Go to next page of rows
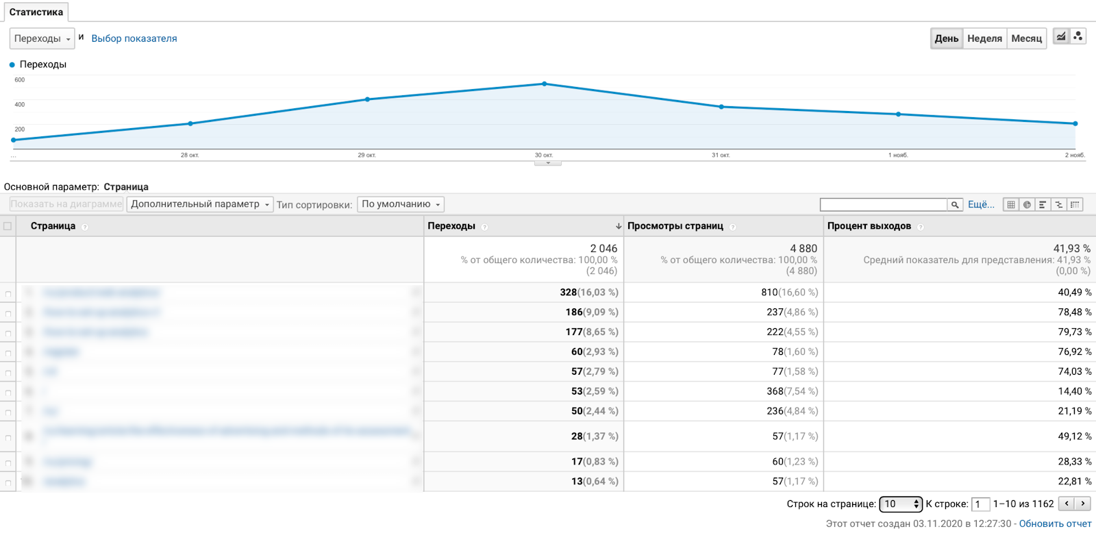This screenshot has width=1096, height=533. (x=1083, y=504)
